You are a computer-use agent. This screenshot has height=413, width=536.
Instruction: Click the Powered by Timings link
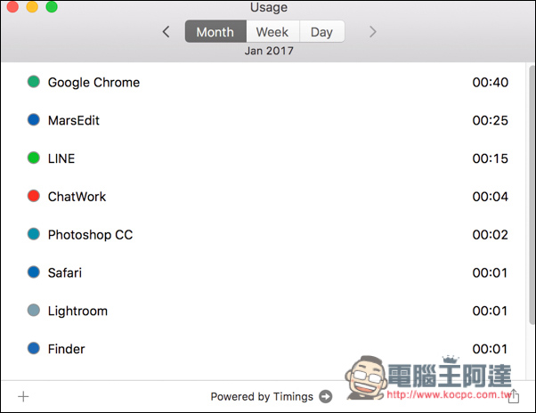pyautogui.click(x=262, y=397)
